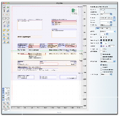Select the styled text tool beside T
Screen dimensions: 121x117
pos(8,11)
